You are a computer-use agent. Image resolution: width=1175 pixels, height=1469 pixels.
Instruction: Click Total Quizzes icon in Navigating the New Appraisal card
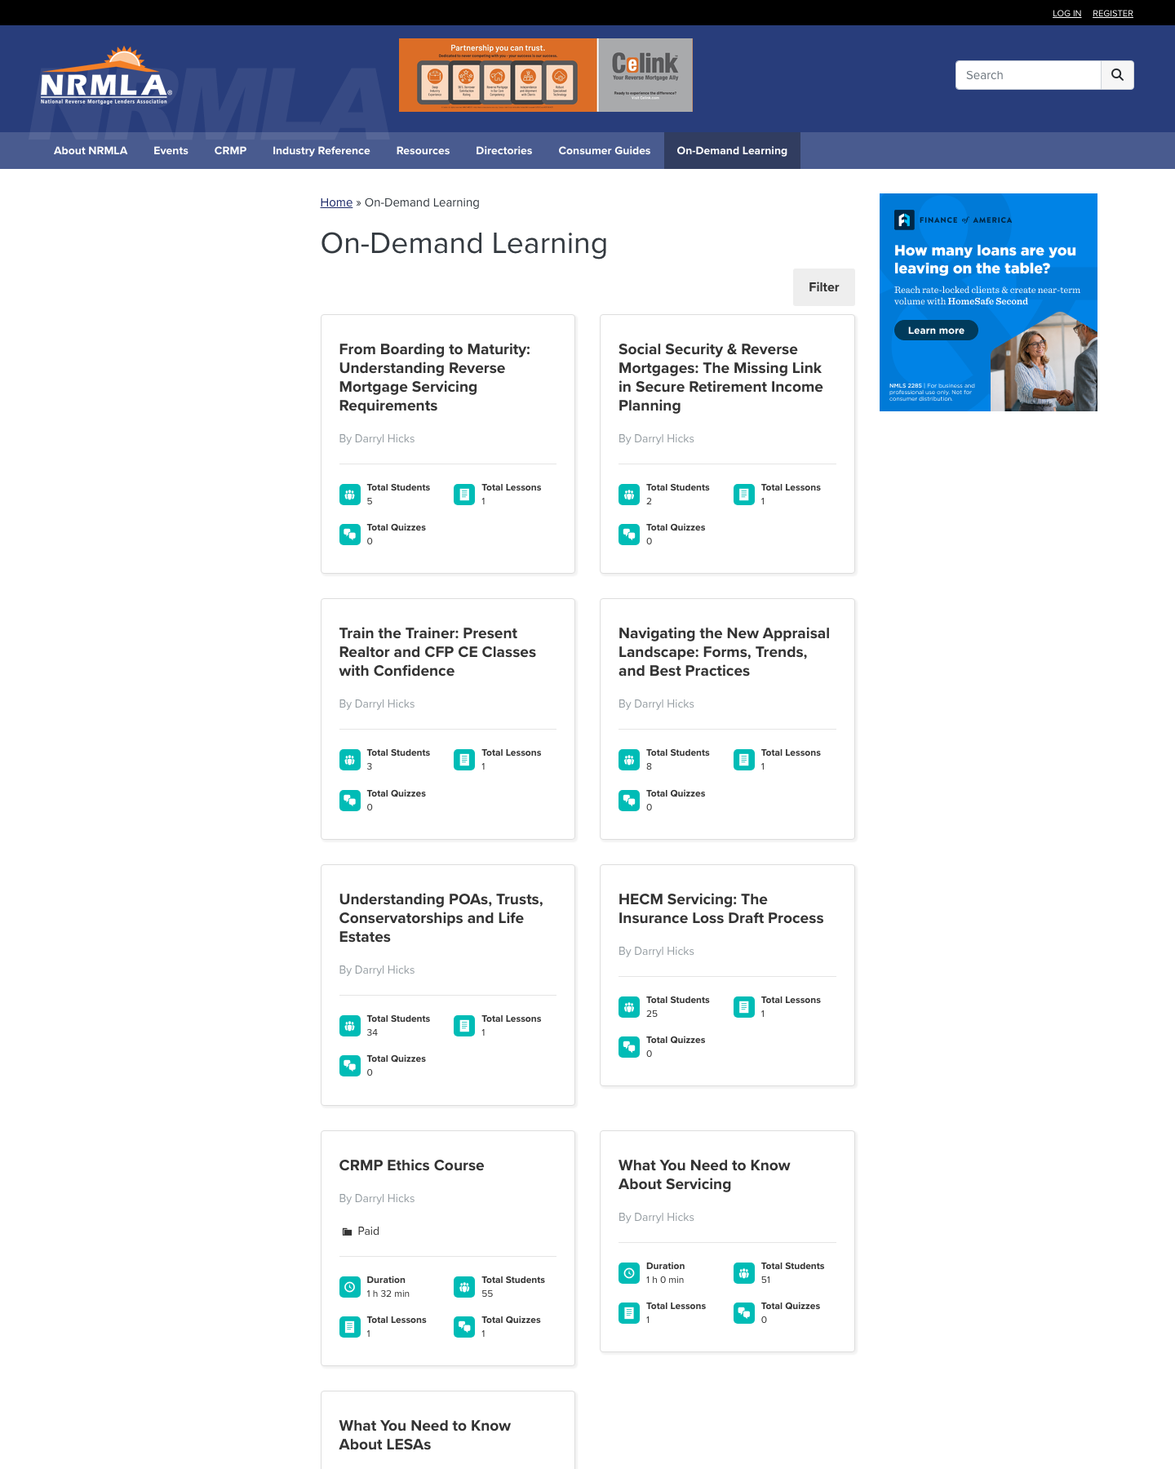629,801
